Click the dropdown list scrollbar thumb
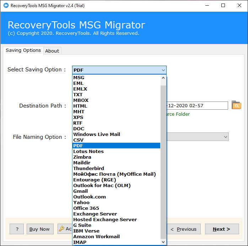The width and height of the screenshot is (248, 246). (x=163, y=162)
